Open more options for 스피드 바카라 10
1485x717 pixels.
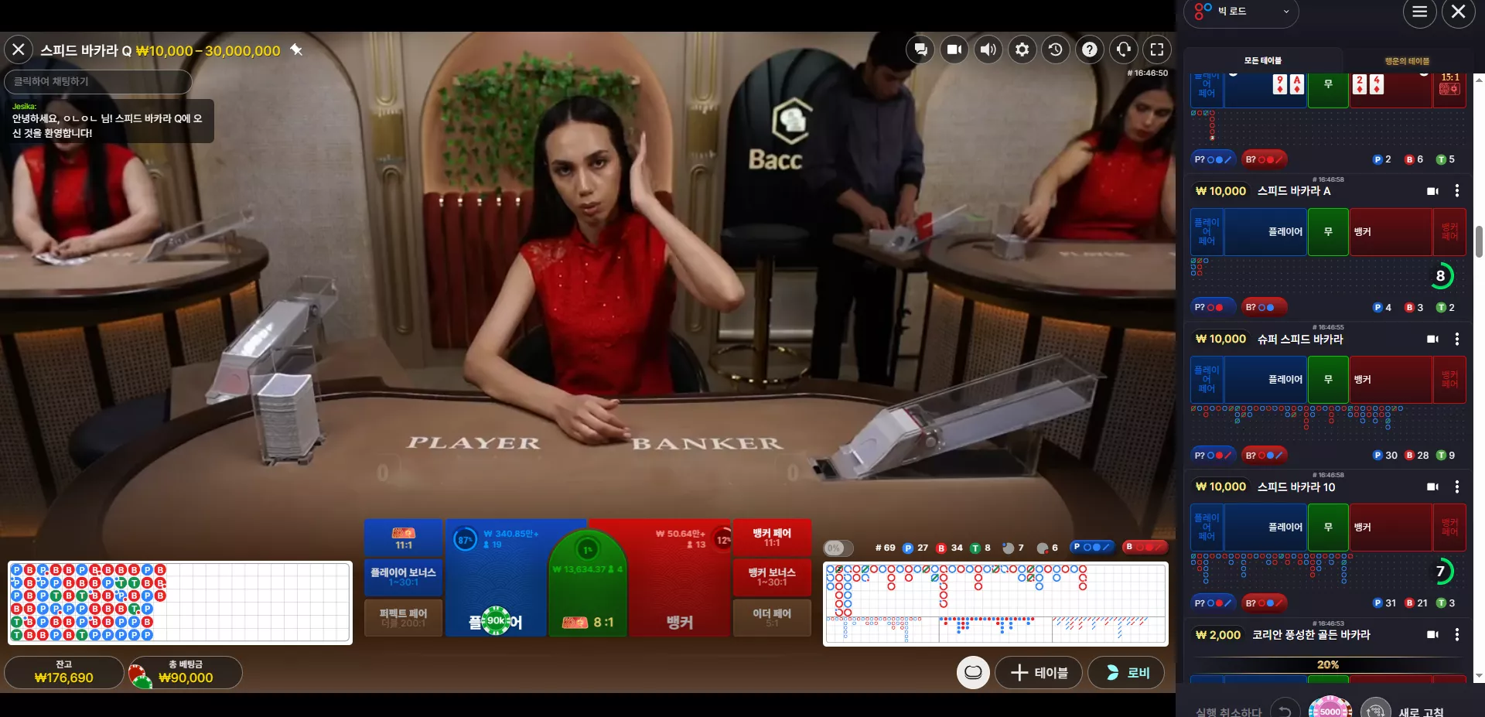coord(1457,487)
